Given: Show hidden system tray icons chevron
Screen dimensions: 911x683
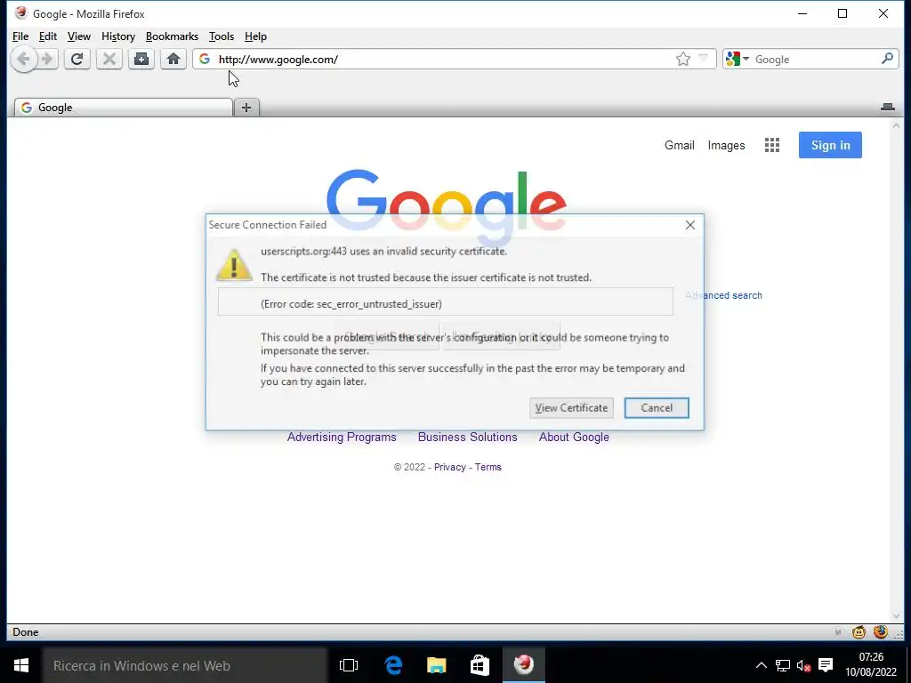Looking at the screenshot, I should [762, 665].
